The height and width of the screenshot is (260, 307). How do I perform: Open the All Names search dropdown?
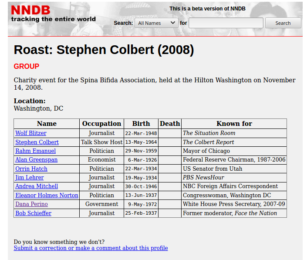[156, 23]
